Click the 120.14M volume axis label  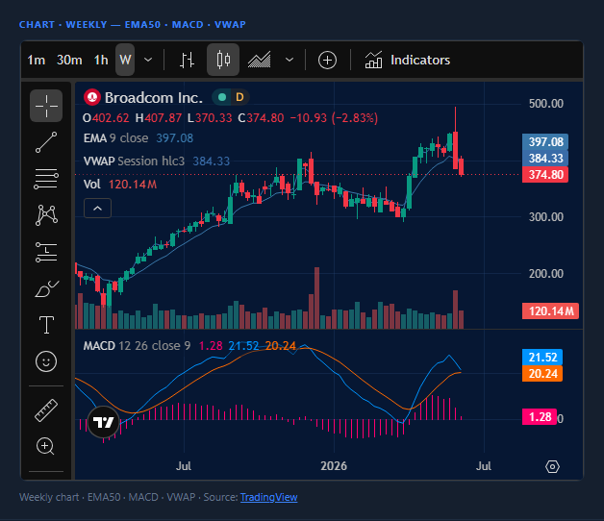tap(550, 311)
